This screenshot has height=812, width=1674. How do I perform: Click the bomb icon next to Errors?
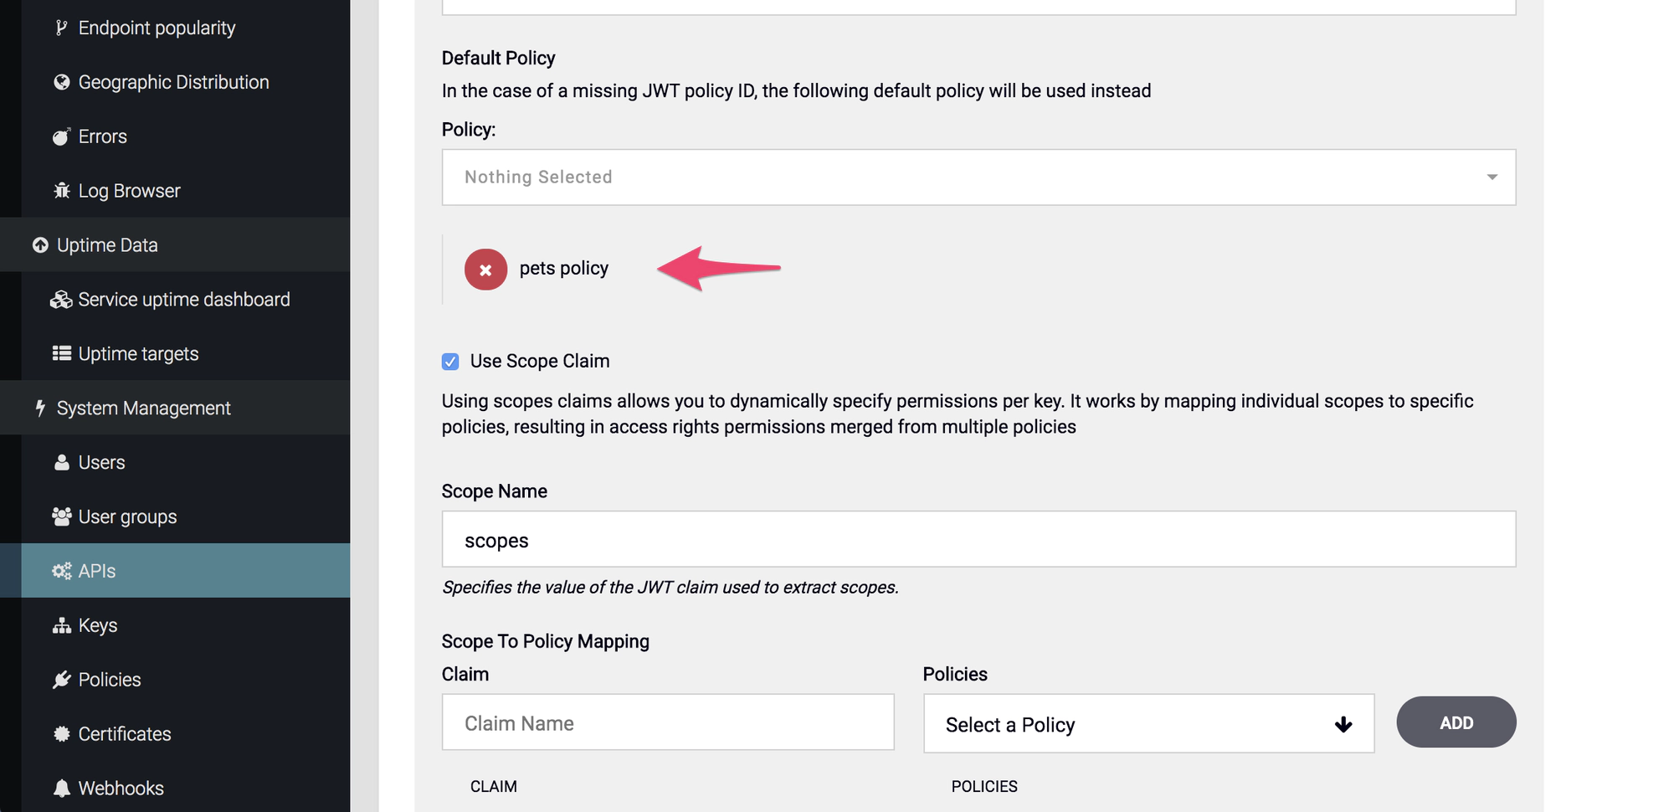(x=61, y=136)
